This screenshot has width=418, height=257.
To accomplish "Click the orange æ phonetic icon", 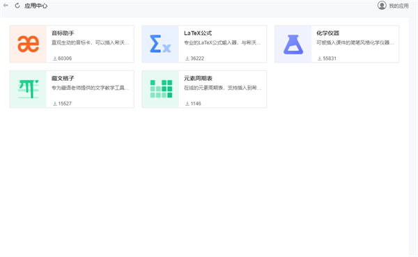I will click(x=29, y=44).
